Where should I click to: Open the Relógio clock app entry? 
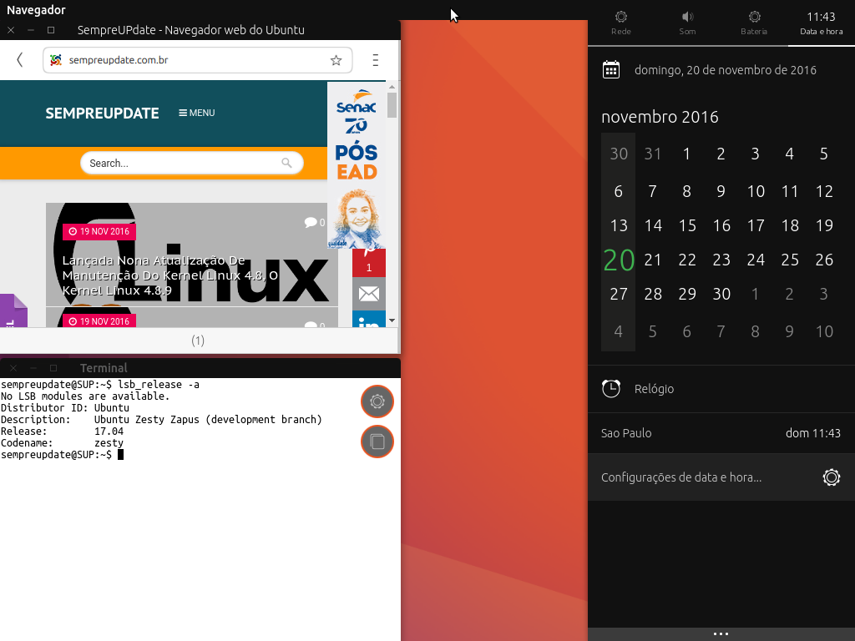tap(721, 389)
